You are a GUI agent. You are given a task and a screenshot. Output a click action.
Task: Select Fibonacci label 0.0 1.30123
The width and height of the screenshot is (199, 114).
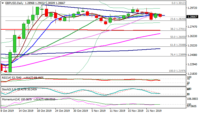(179, 3)
